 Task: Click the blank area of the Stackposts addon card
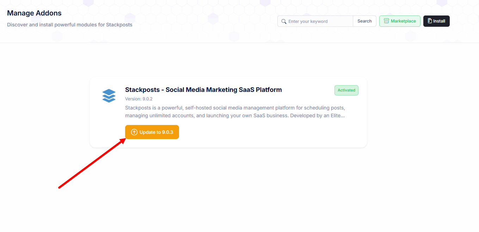pos(275,134)
